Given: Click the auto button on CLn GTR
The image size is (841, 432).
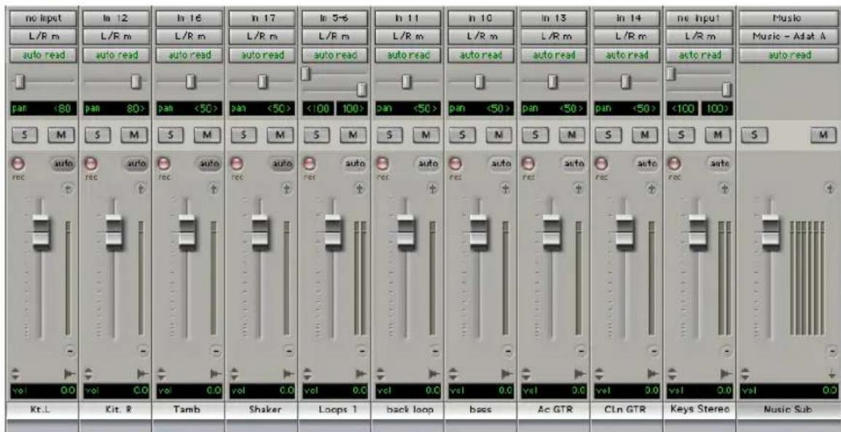Looking at the screenshot, I should click(x=648, y=163).
